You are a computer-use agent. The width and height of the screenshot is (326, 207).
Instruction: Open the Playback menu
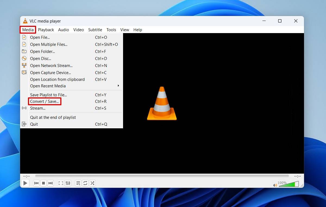click(46, 30)
